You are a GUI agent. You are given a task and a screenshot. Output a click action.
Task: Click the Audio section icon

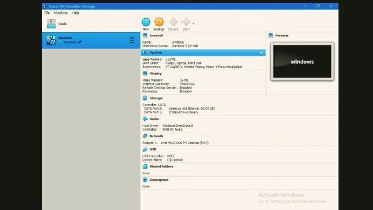point(145,119)
